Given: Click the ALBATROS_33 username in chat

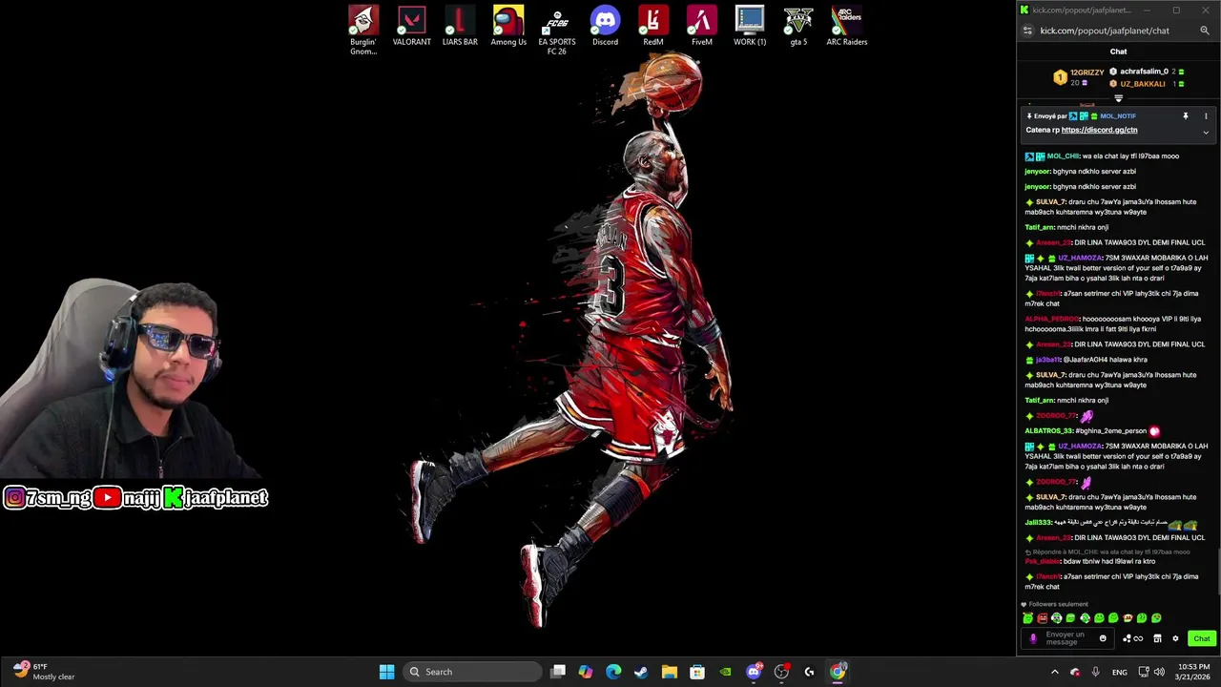Looking at the screenshot, I should [x=1049, y=431].
